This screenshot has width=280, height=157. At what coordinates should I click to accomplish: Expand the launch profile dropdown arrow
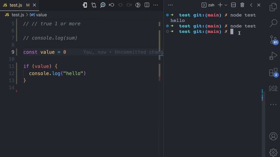click(x=226, y=5)
